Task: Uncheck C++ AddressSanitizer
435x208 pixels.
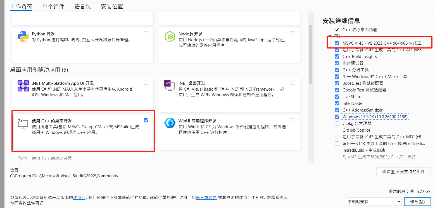Action: click(337, 110)
